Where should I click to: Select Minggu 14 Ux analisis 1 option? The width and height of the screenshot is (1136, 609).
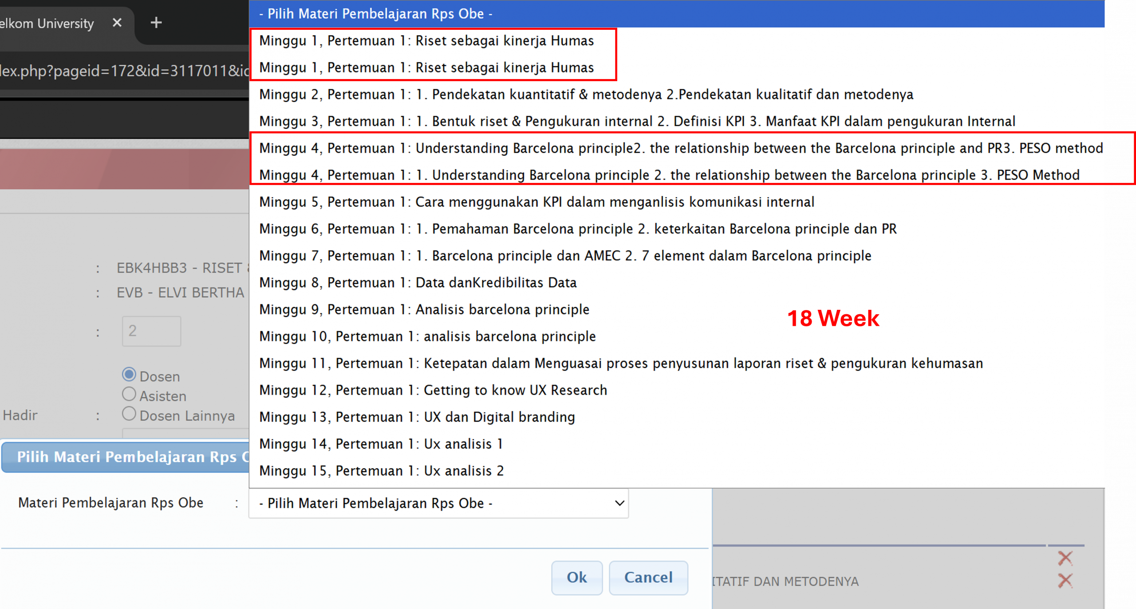[x=677, y=444]
